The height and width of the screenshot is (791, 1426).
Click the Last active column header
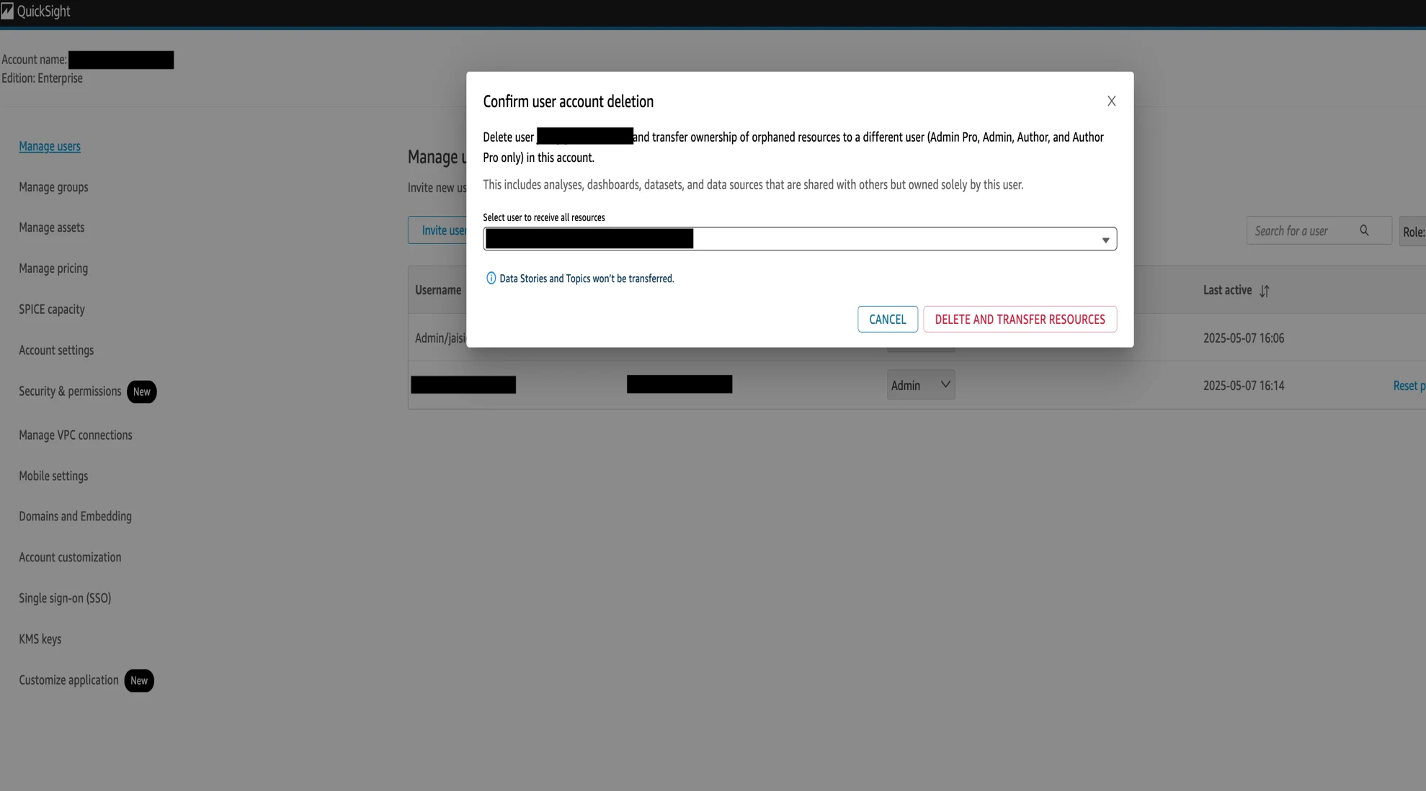pos(1227,290)
